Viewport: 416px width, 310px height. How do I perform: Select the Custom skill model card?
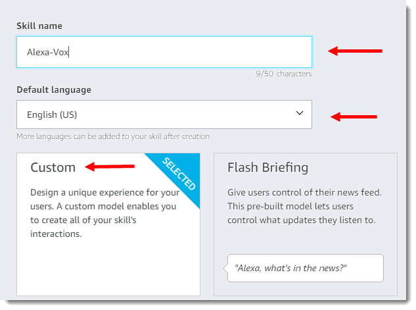click(108, 224)
